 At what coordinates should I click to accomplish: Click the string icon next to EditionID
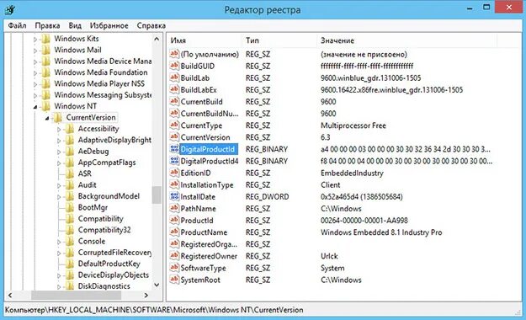click(174, 173)
